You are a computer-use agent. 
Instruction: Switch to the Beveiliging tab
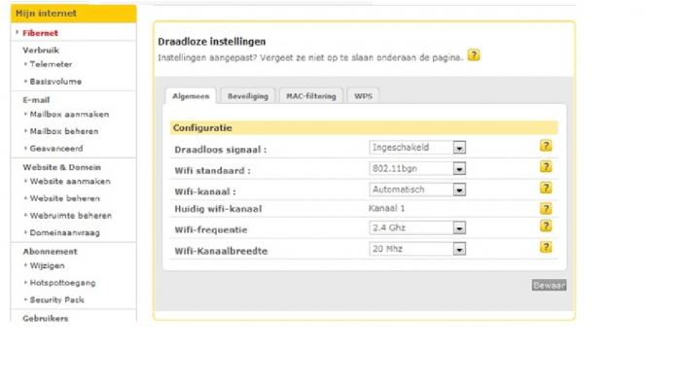coord(247,96)
